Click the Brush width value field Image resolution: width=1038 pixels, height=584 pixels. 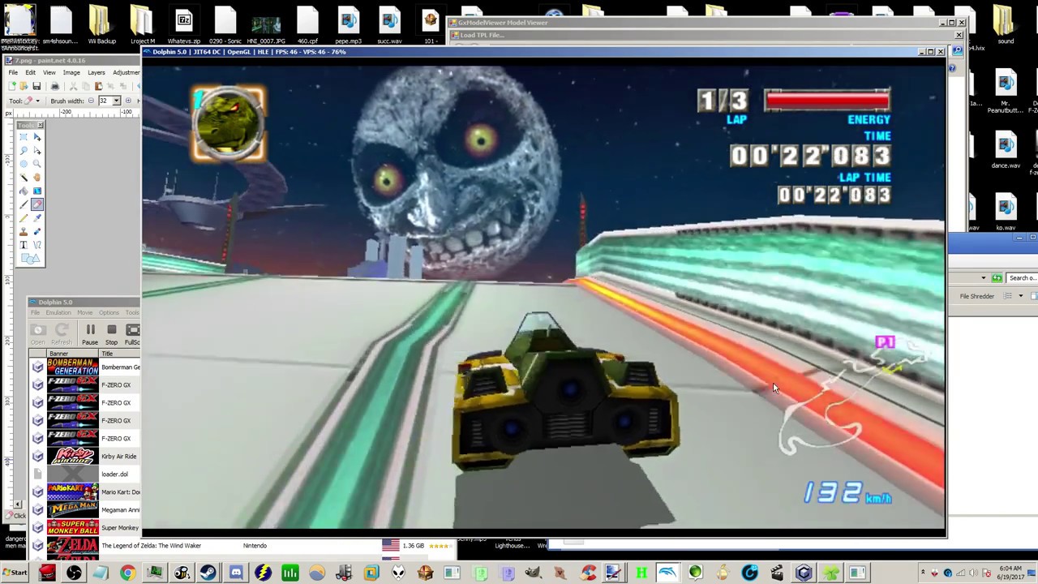click(x=105, y=101)
